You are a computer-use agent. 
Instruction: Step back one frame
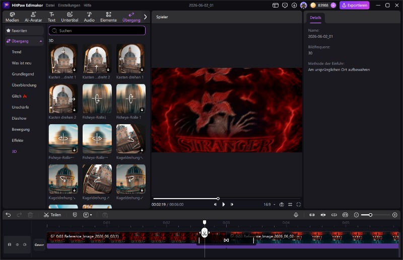coord(215,204)
